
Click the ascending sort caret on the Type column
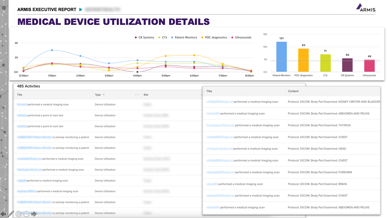[x=136, y=94]
